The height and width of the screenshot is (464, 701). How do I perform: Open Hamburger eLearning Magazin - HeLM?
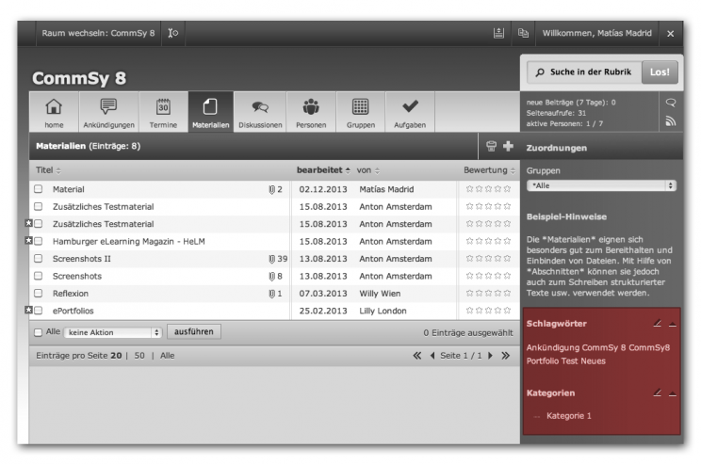tap(129, 241)
